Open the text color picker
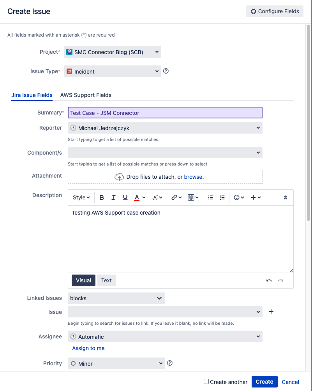 137,197
